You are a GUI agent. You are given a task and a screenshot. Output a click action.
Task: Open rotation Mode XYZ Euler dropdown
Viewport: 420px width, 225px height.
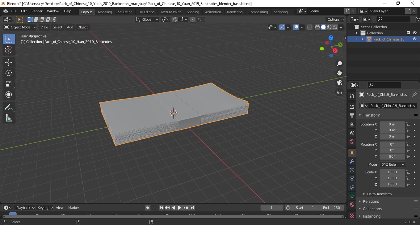[392, 164]
